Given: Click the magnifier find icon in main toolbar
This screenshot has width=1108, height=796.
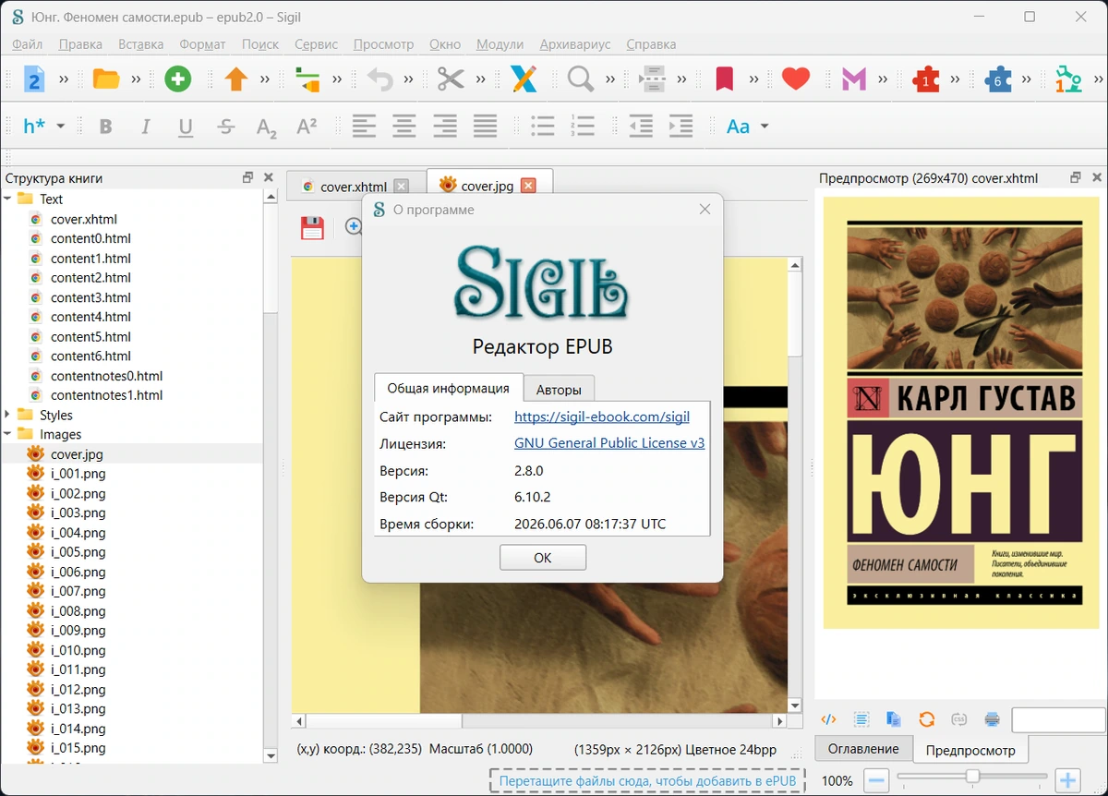Looking at the screenshot, I should tap(580, 79).
